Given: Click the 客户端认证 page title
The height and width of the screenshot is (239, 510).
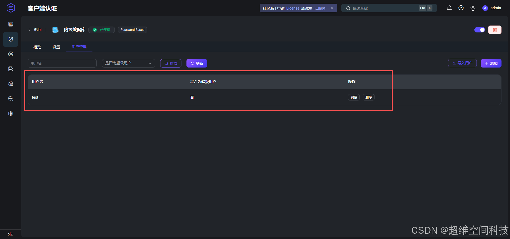Looking at the screenshot, I should pos(42,8).
